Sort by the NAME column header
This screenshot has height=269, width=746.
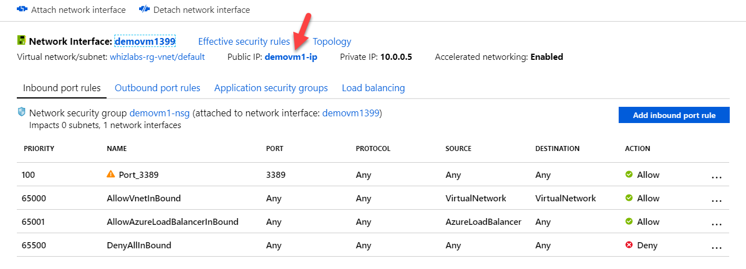click(x=117, y=149)
